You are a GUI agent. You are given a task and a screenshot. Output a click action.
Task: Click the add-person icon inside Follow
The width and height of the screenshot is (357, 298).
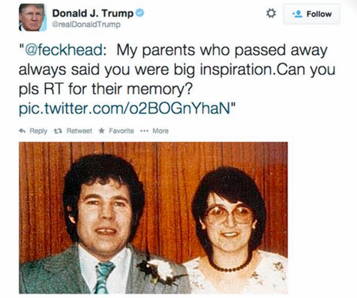click(297, 14)
